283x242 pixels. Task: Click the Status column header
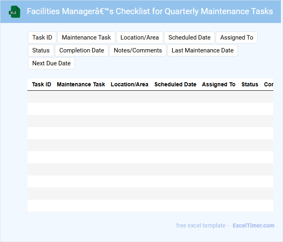click(x=250, y=84)
